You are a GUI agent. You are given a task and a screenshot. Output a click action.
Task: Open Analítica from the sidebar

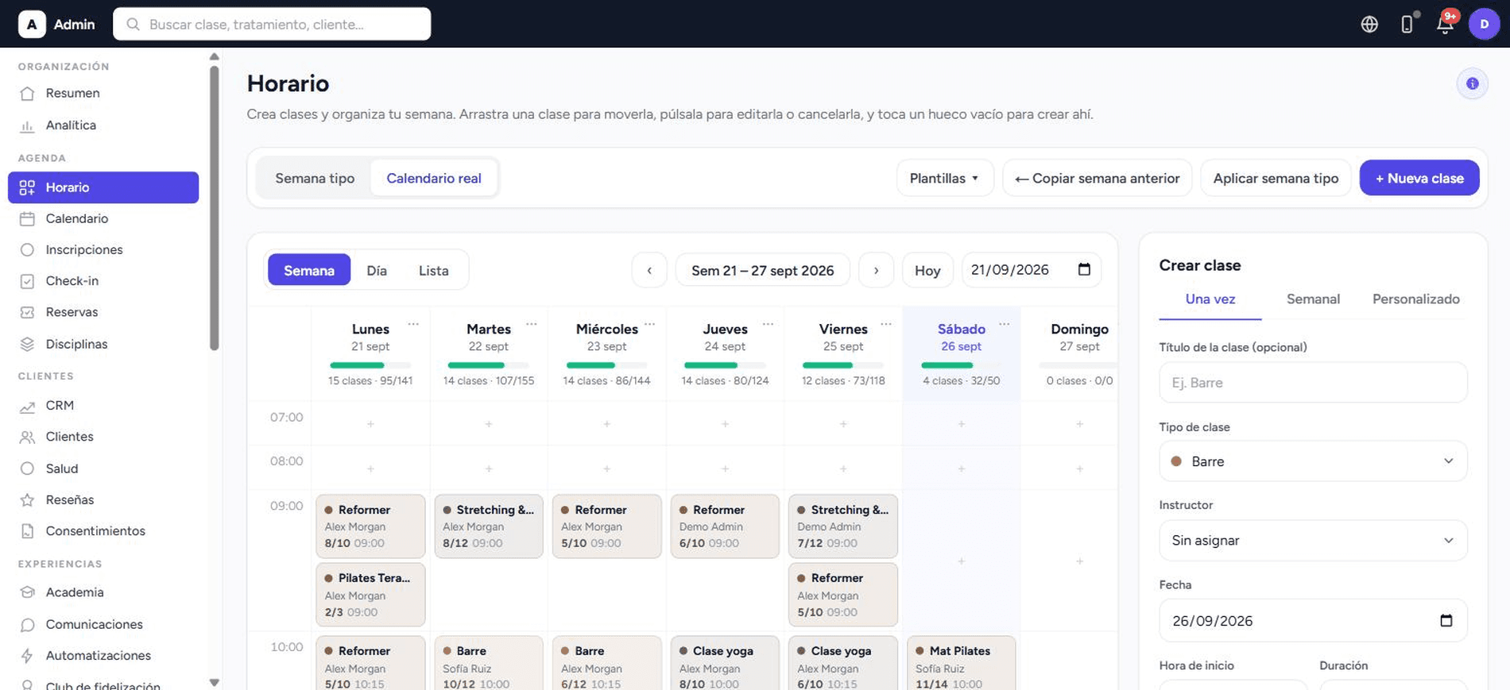tap(103, 125)
